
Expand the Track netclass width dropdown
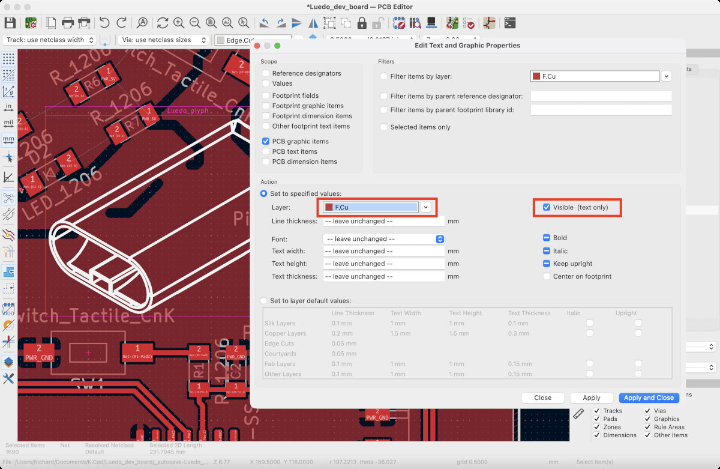(49, 40)
